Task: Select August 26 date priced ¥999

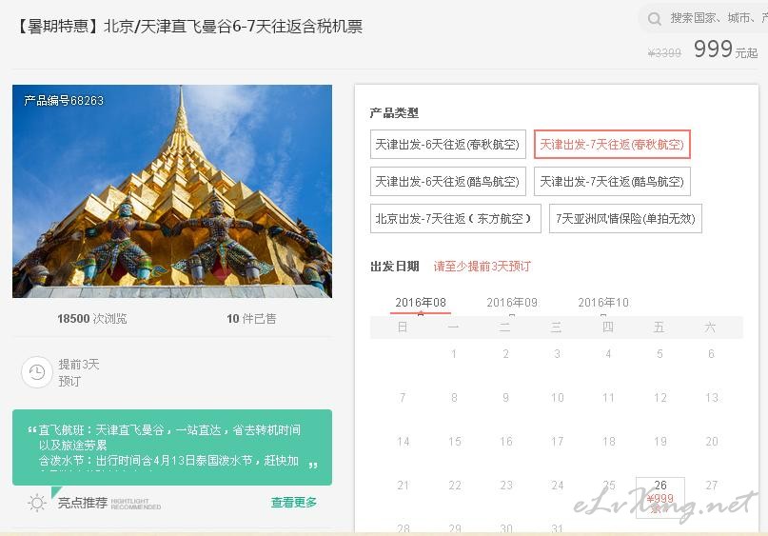Action: (x=660, y=493)
